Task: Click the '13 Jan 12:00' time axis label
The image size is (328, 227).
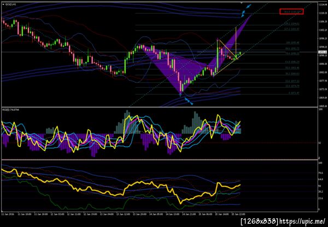Action: click(x=123, y=214)
